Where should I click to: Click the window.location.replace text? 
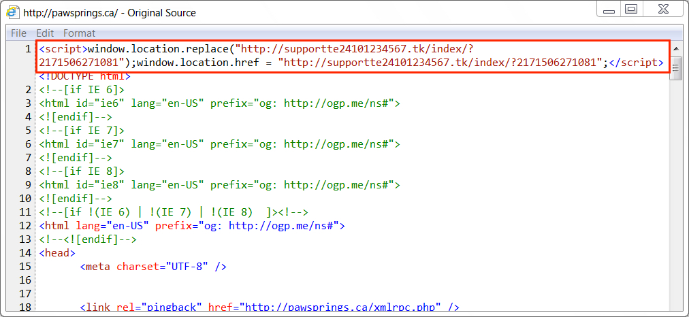(x=159, y=49)
